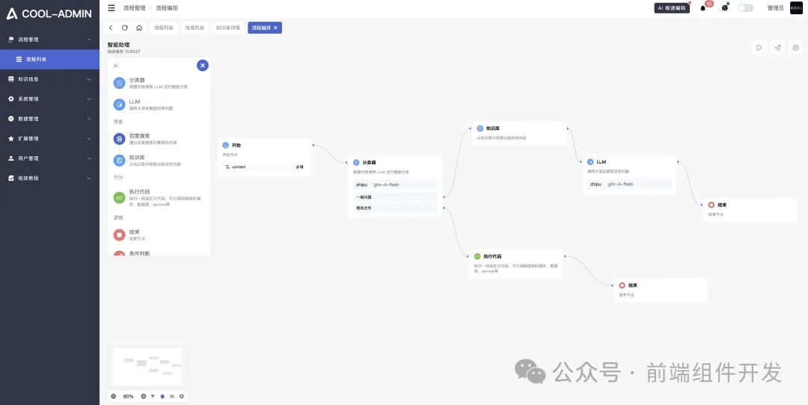Image resolution: width=808 pixels, height=405 pixels.
Task: Select the pointer cursor tool
Action: pos(153,396)
